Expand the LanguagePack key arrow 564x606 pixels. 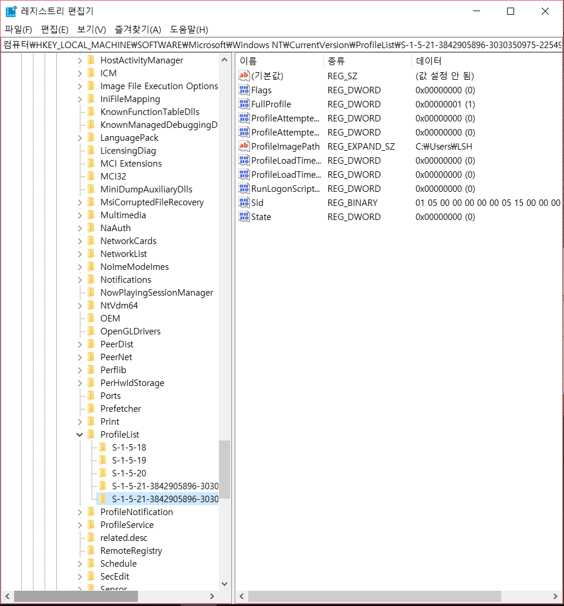[80, 138]
